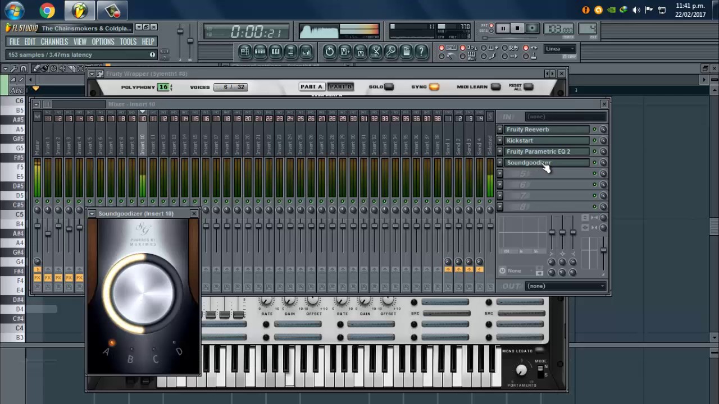Open the FILE menu
This screenshot has height=404, width=719.
tap(14, 42)
